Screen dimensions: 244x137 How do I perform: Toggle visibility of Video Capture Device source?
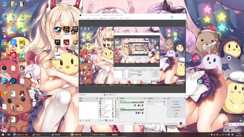[113, 111]
